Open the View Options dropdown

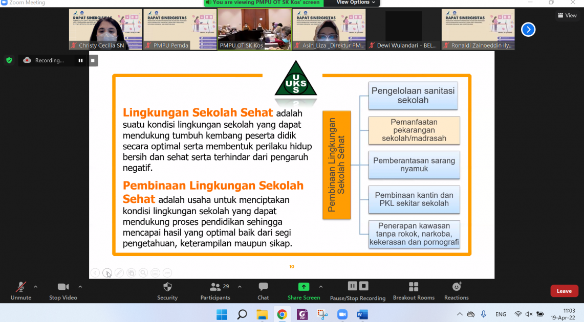(356, 3)
